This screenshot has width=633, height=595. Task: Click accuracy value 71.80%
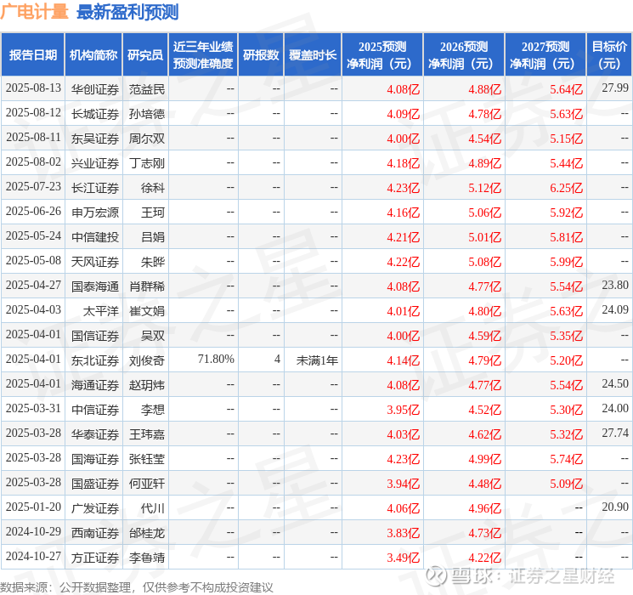216,359
